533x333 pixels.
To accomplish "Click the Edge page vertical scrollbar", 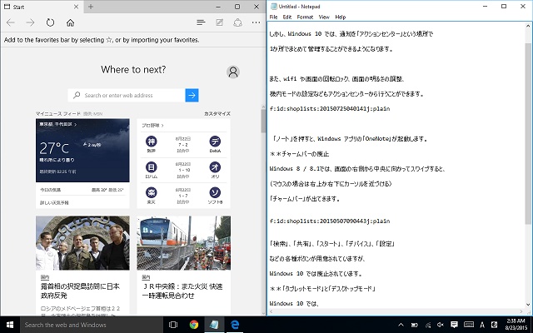I will click(x=263, y=122).
